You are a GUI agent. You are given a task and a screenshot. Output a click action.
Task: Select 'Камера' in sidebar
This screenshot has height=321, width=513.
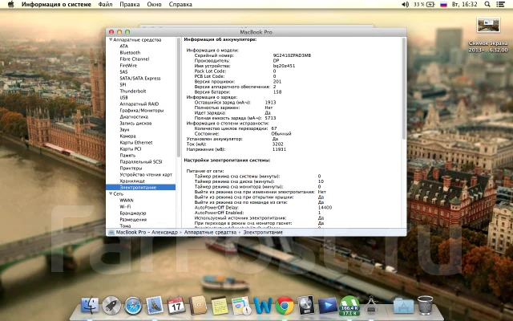coord(127,136)
